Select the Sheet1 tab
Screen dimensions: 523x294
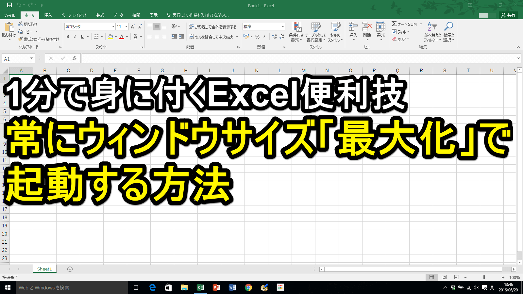44,269
